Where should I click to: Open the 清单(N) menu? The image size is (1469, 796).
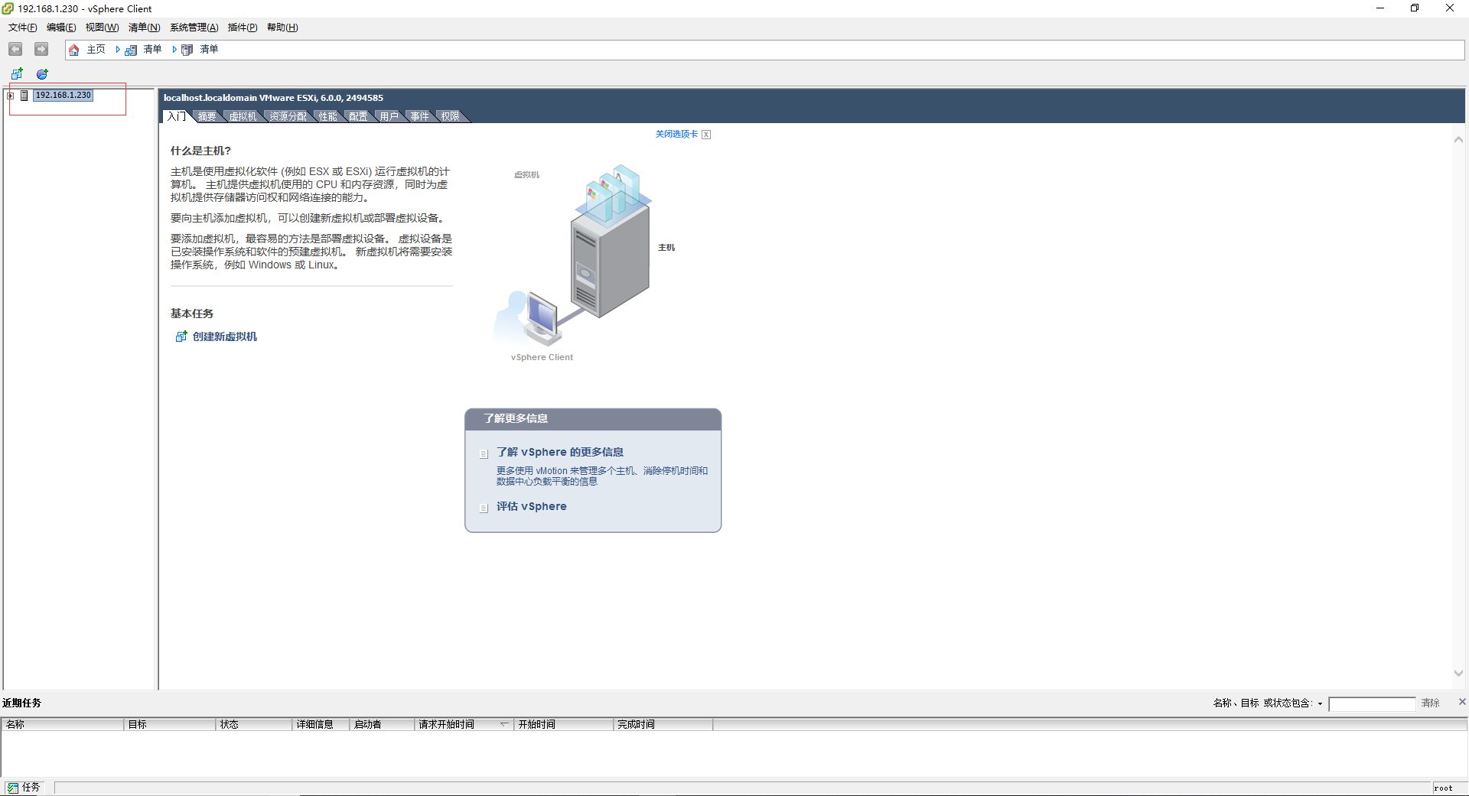click(x=144, y=28)
